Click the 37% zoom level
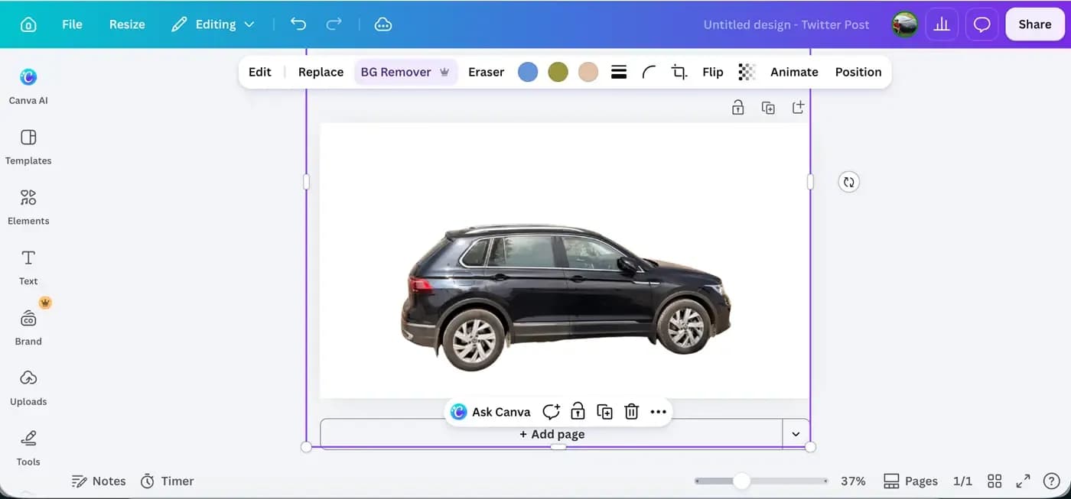This screenshot has height=499, width=1071. pos(853,481)
